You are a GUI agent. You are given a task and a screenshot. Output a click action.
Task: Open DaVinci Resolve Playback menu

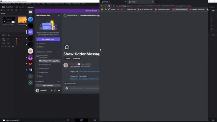click(50, 4)
